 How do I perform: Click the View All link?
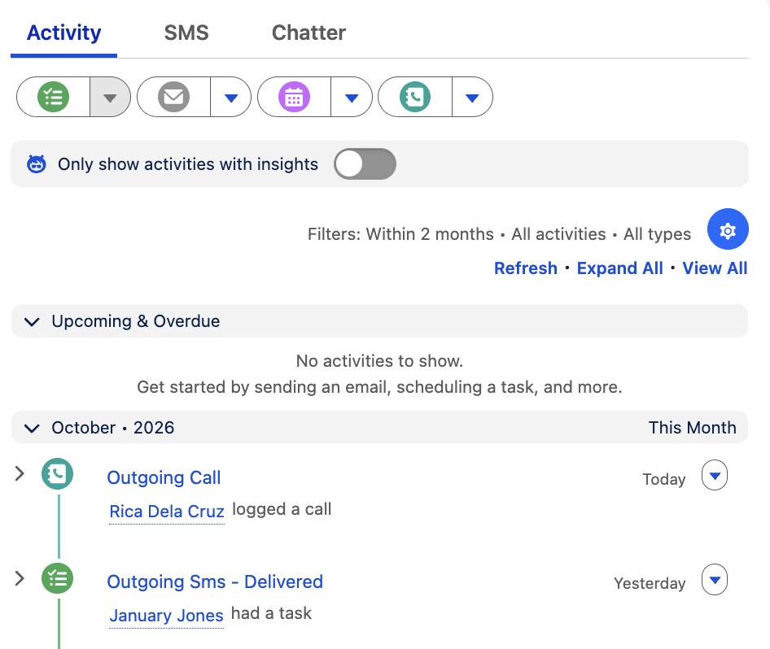point(715,268)
